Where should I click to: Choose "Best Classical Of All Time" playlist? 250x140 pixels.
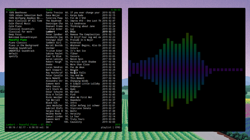tap(25, 21)
